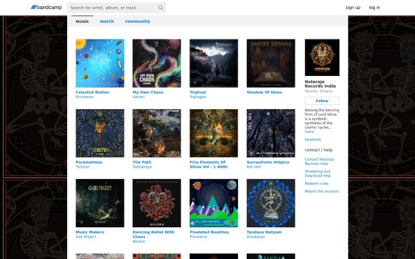Click the Toronto, Ontario location text
The height and width of the screenshot is (259, 415).
point(318,91)
